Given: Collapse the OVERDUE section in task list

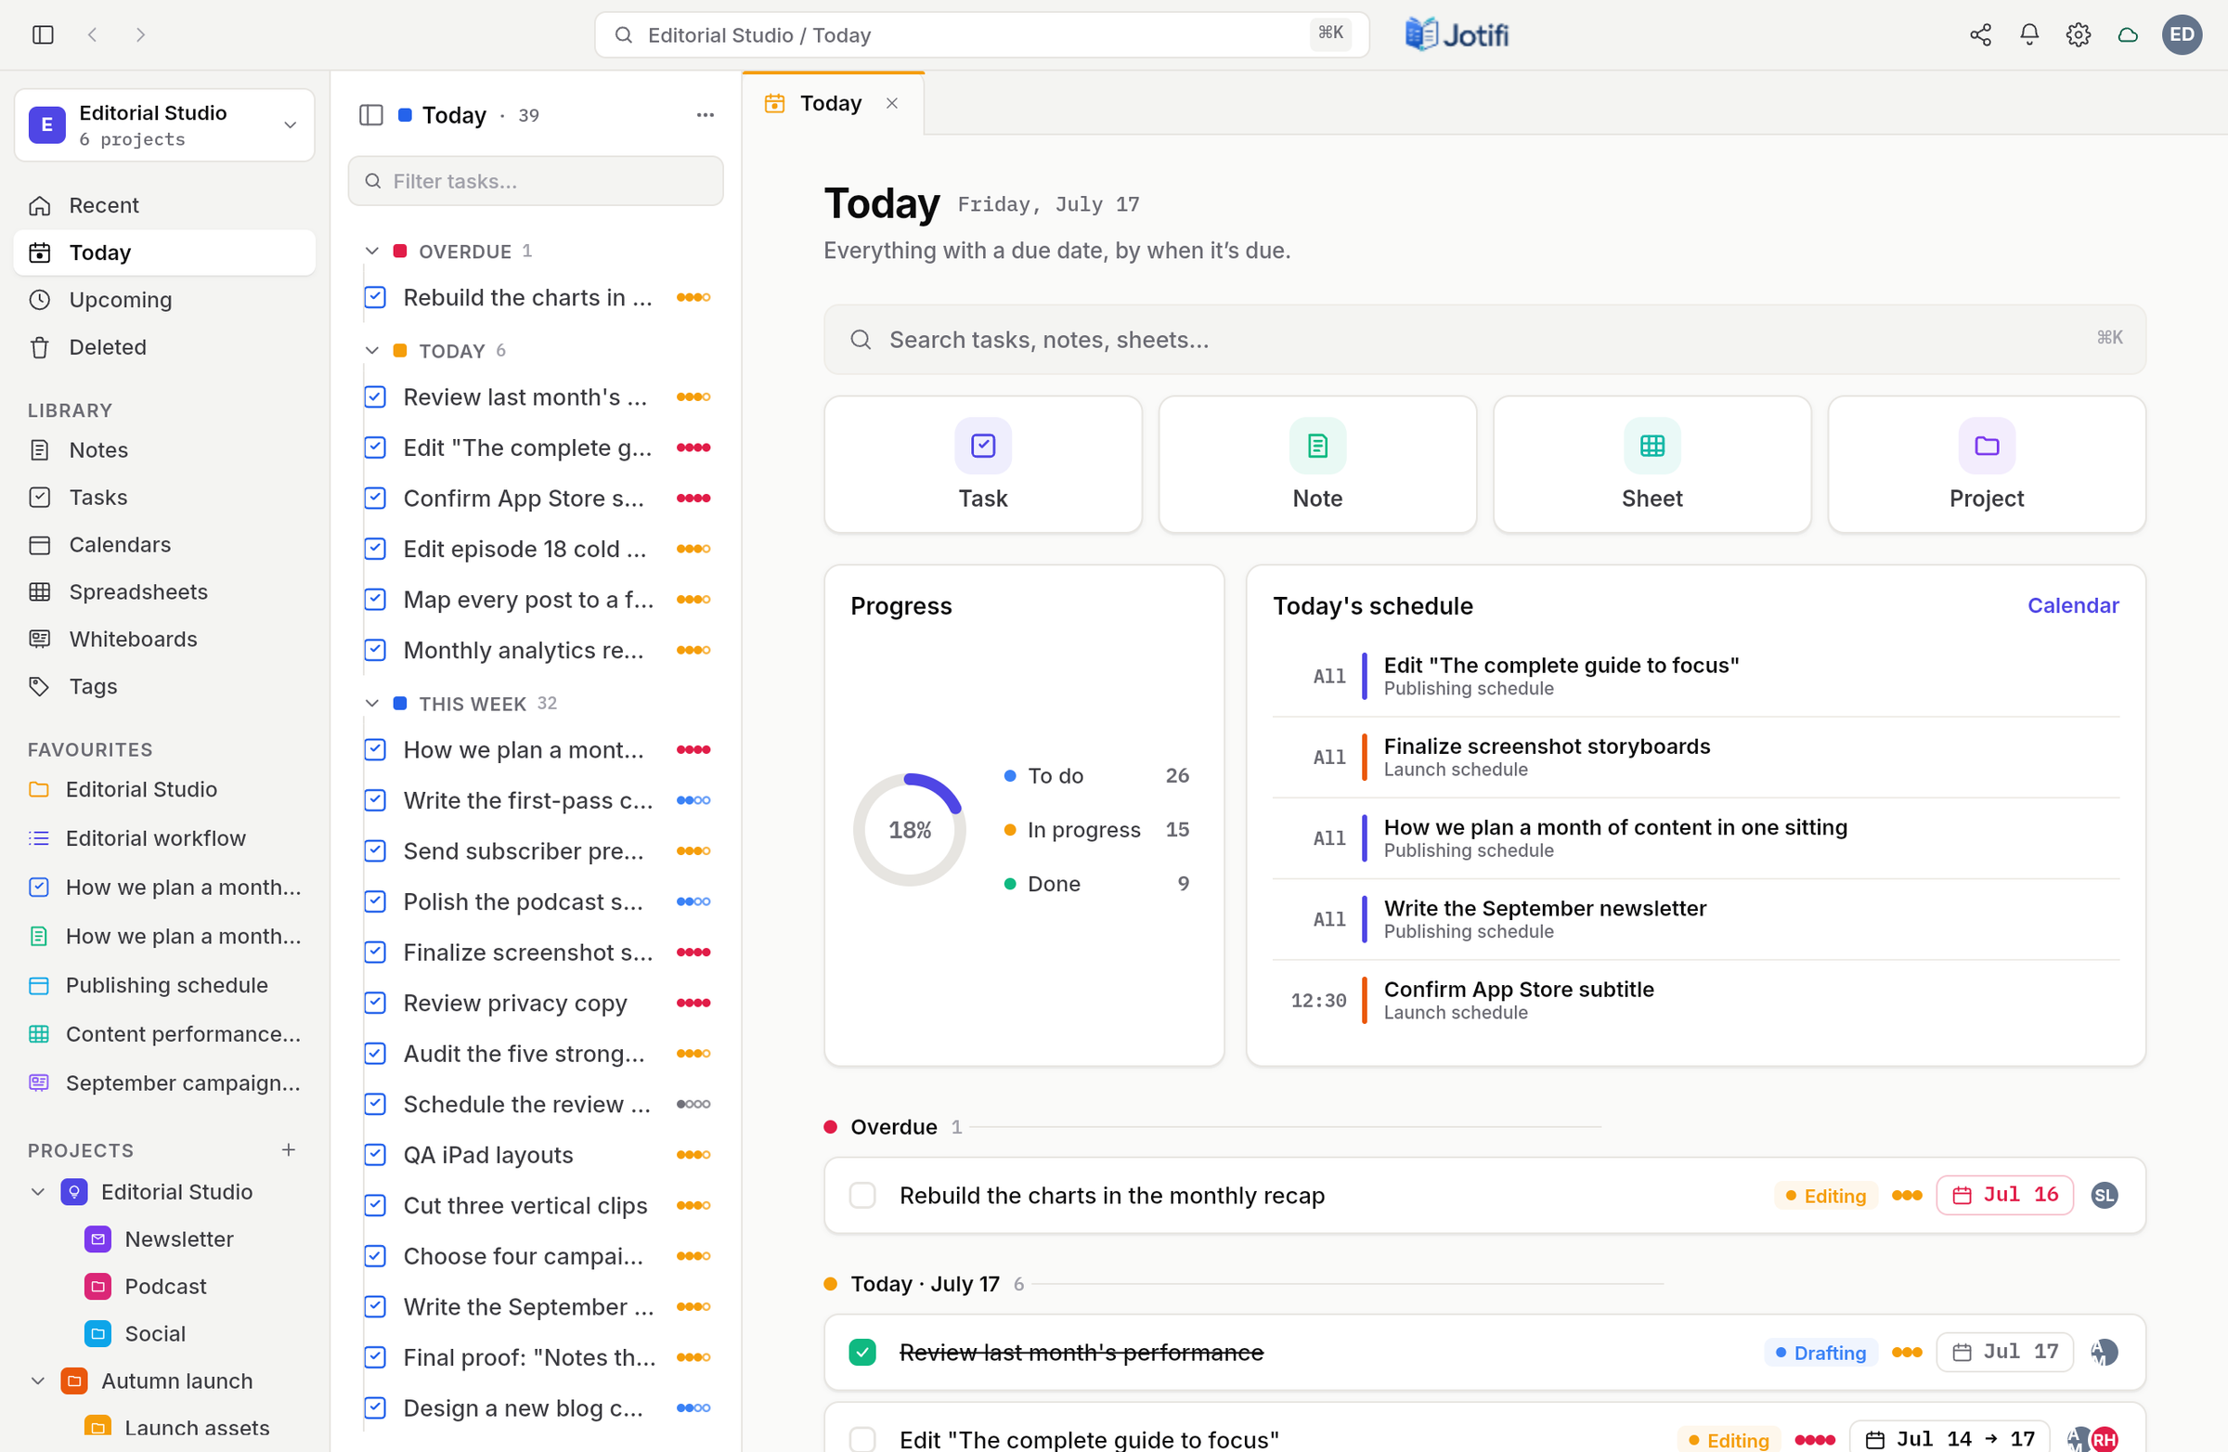Looking at the screenshot, I should [371, 251].
